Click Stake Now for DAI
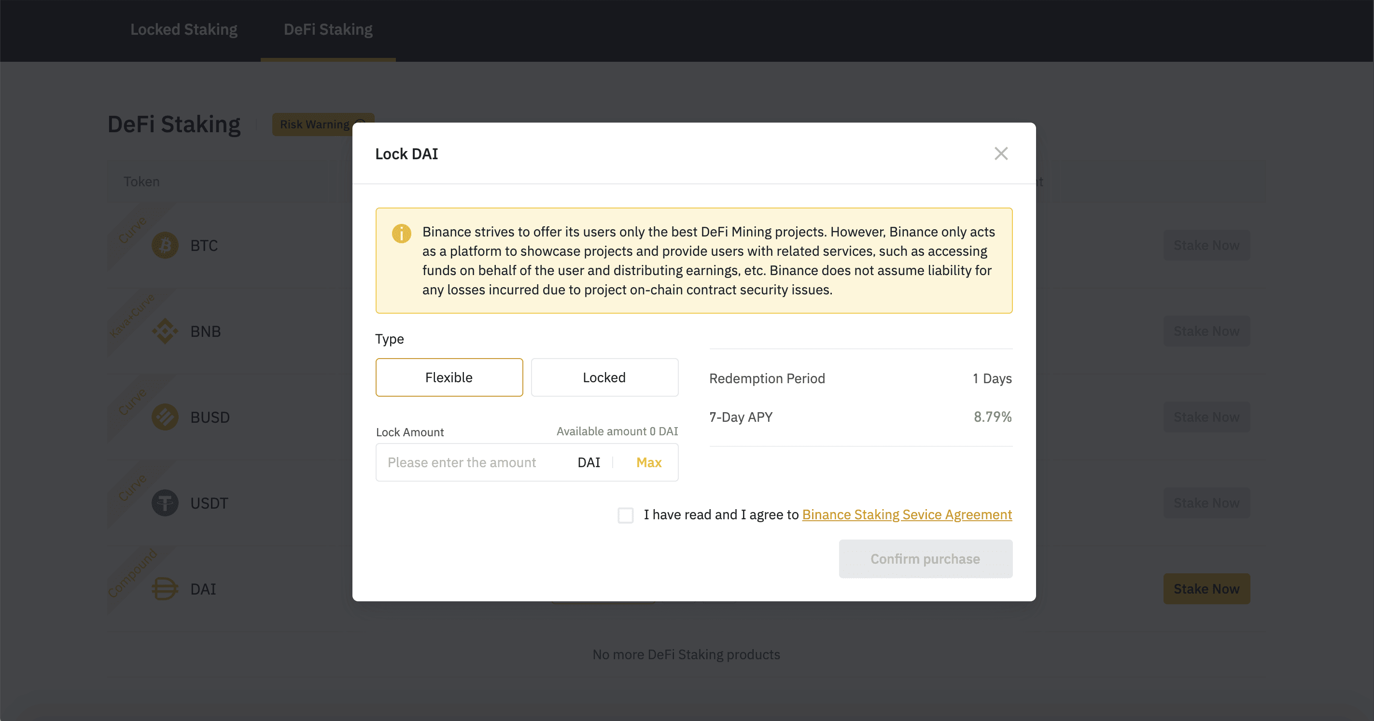 coord(1206,589)
